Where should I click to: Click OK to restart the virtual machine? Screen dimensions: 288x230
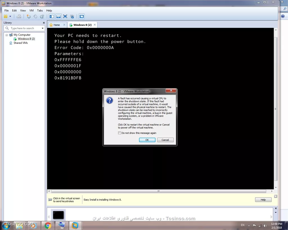click(147, 140)
